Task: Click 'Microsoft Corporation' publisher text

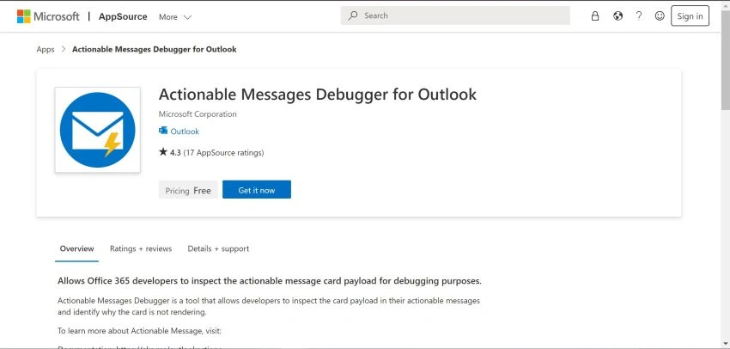Action: [198, 114]
